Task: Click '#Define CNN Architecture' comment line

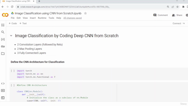Action: coord(32,85)
